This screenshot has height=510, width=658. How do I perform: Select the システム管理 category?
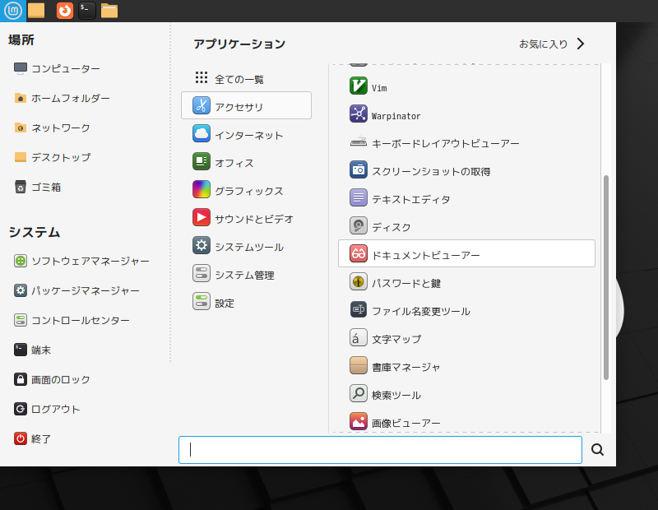point(246,275)
